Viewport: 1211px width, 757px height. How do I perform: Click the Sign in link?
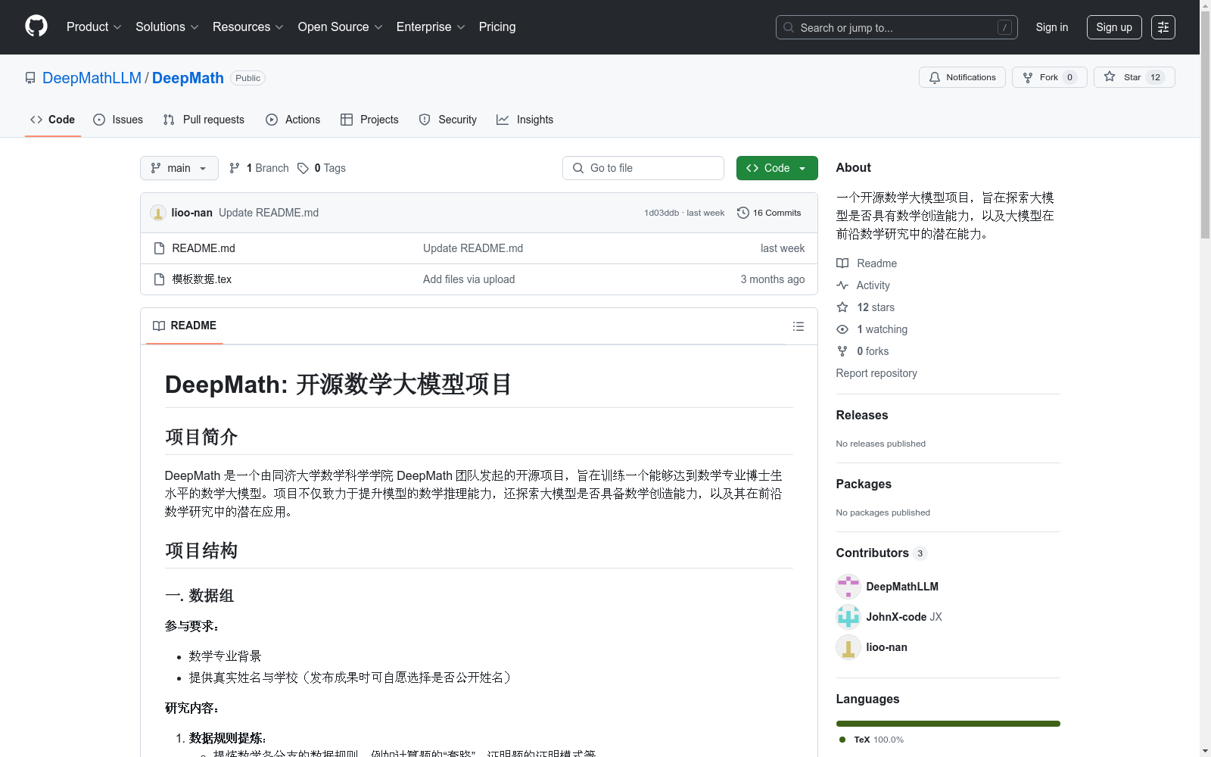pyautogui.click(x=1052, y=27)
